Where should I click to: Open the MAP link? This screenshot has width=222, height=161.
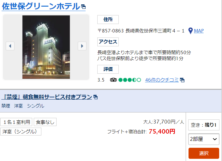tap(199, 31)
